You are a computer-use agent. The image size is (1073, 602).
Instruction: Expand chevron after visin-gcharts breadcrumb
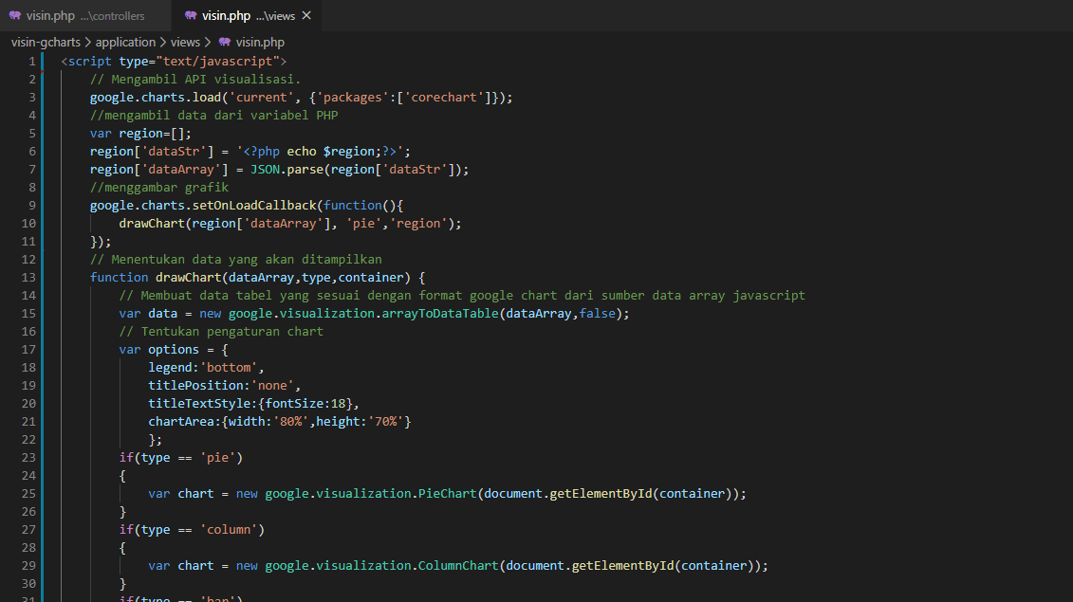point(87,42)
